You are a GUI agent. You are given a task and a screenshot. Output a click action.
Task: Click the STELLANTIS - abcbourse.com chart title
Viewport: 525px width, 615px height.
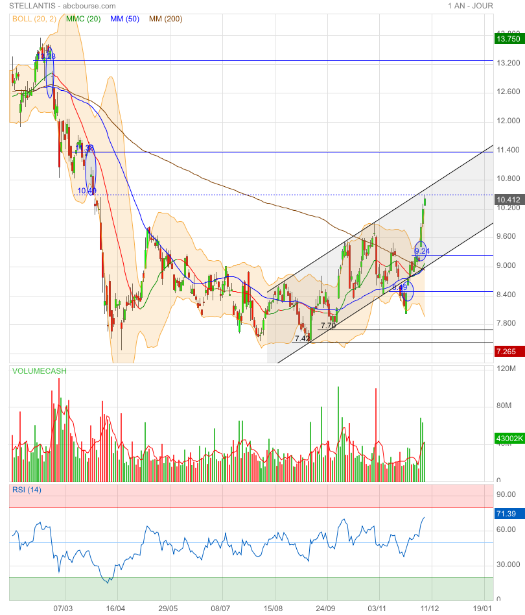[62, 6]
